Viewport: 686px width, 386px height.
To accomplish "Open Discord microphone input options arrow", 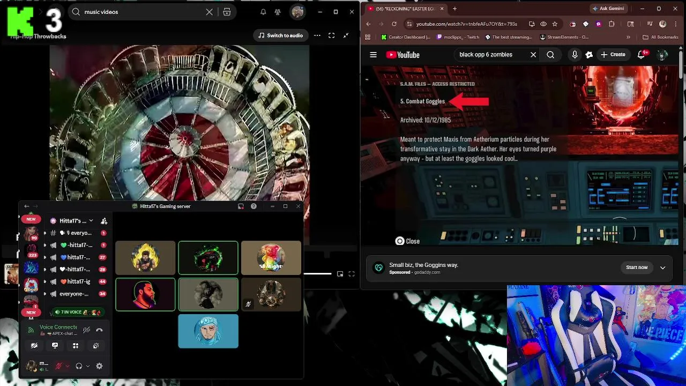I will [x=68, y=366].
